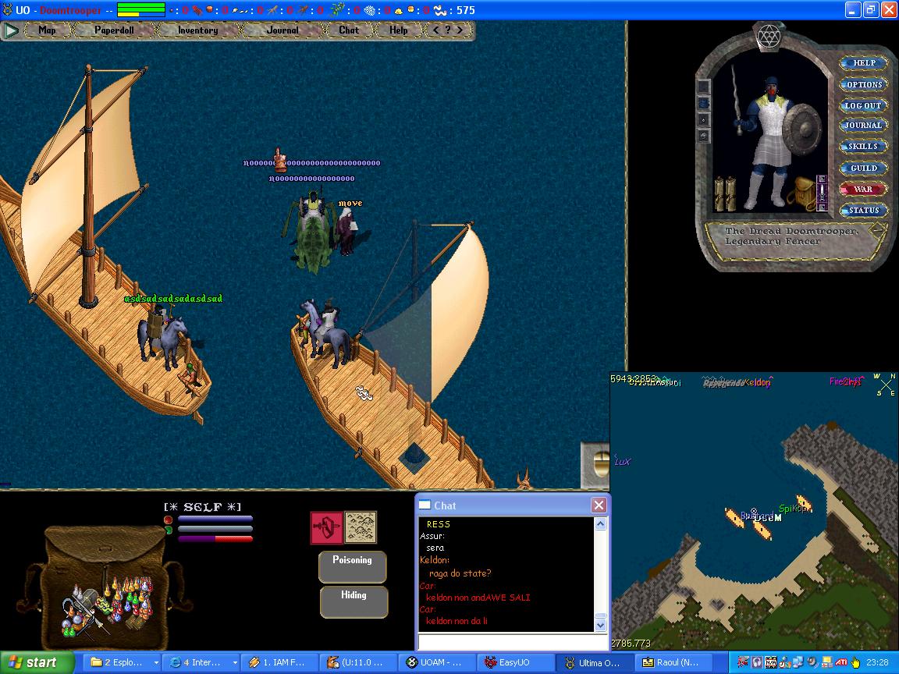Click the Chat scrollbar down arrow
This screenshot has width=899, height=674.
coord(600,625)
